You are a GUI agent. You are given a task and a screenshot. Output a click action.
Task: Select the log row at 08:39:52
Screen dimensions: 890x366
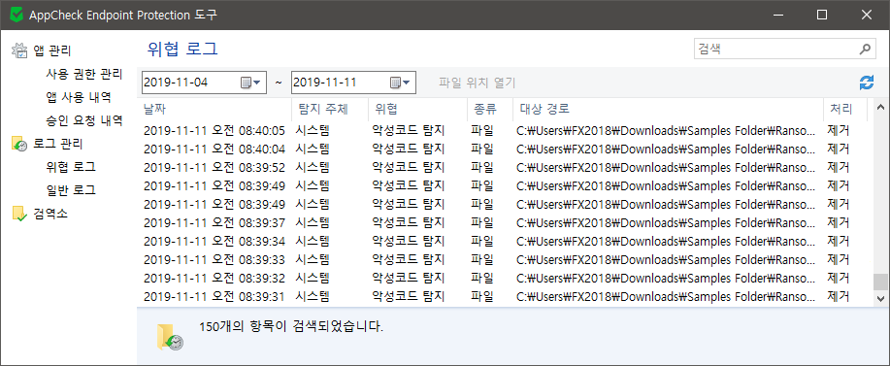point(505,168)
